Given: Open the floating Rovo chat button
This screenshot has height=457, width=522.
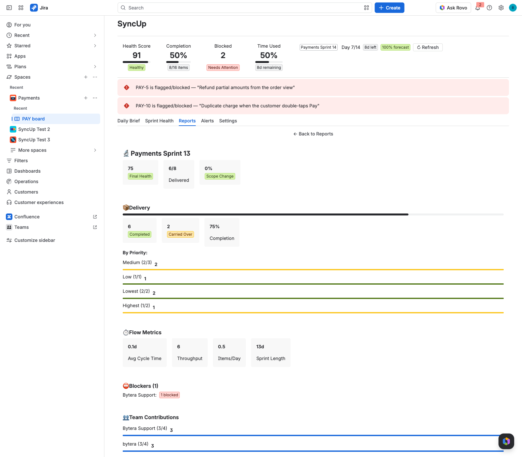Looking at the screenshot, I should pos(506,441).
